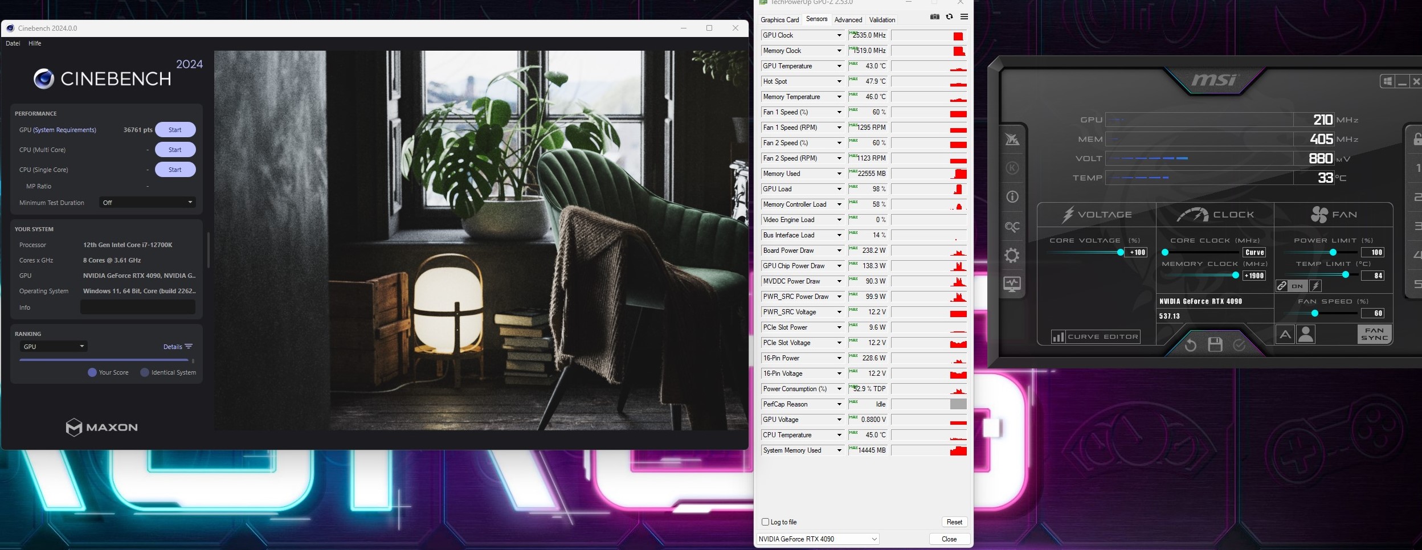
Task: Click Memory Clock slider handle
Action: tap(1235, 276)
